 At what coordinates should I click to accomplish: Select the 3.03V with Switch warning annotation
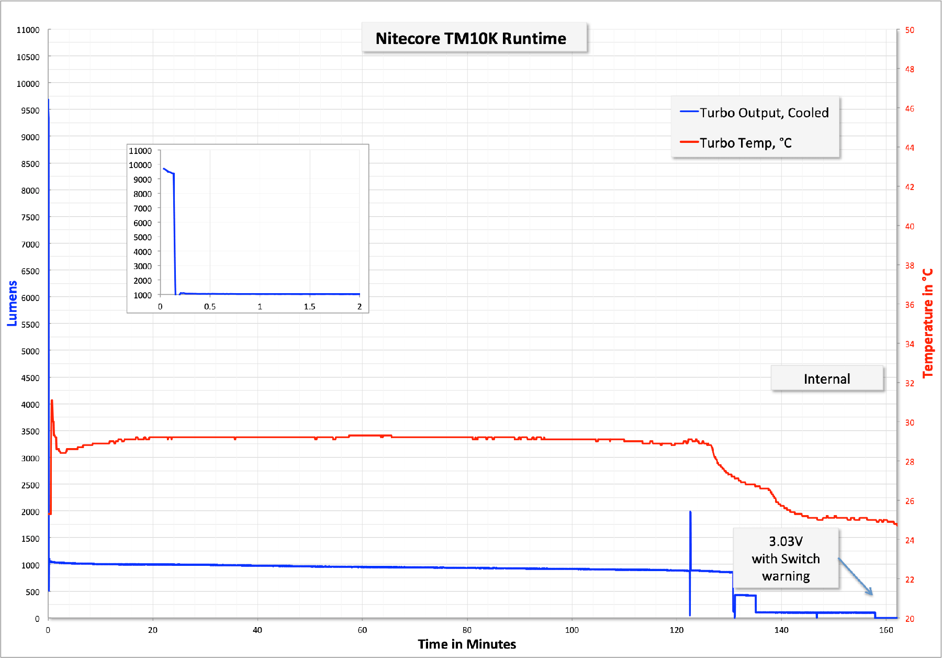pyautogui.click(x=786, y=559)
